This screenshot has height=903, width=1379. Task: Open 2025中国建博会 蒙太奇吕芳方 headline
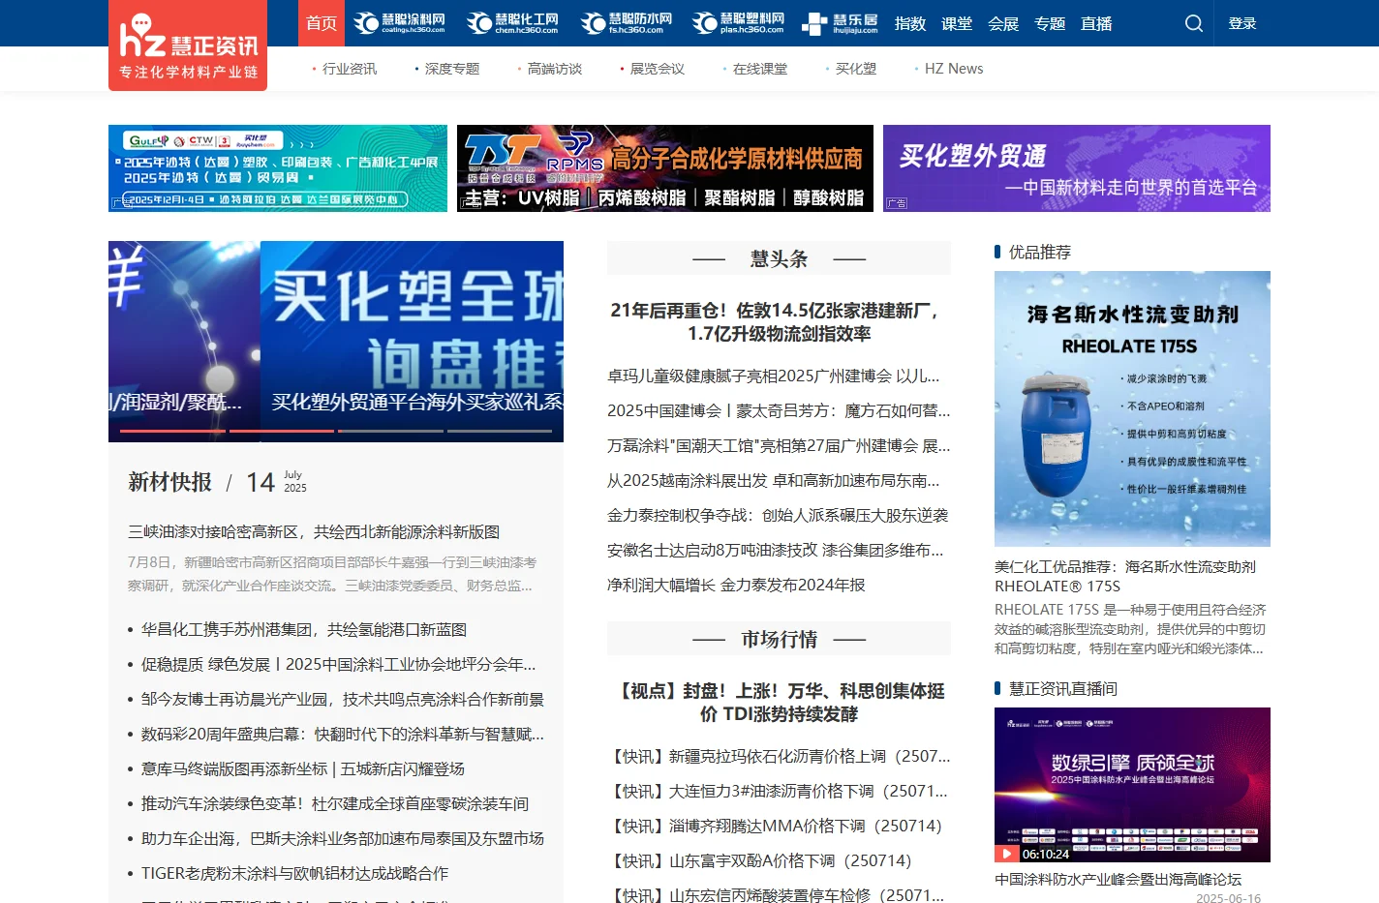click(779, 410)
